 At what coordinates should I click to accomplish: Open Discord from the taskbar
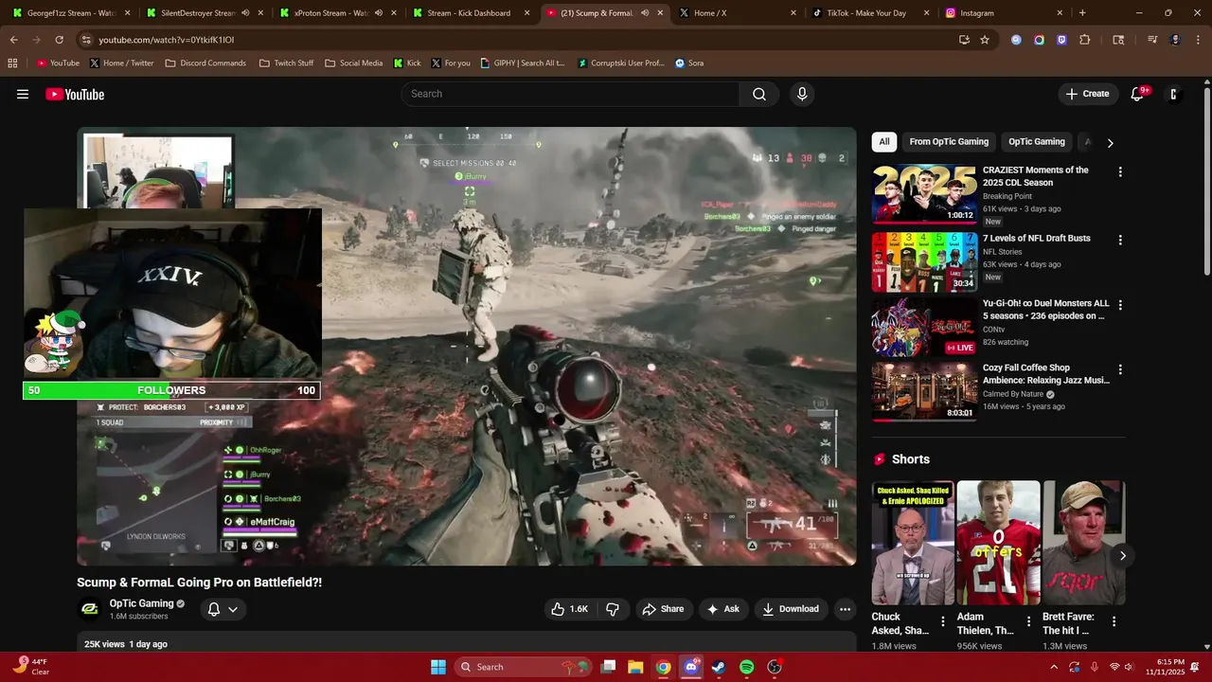pos(691,667)
